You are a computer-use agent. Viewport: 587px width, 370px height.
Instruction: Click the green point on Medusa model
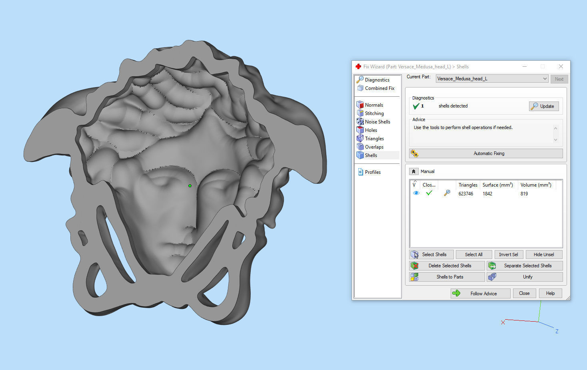(190, 186)
